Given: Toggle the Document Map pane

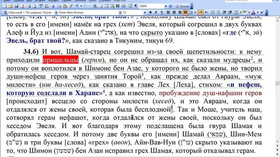Looking at the screenshot, I should point(130,6).
